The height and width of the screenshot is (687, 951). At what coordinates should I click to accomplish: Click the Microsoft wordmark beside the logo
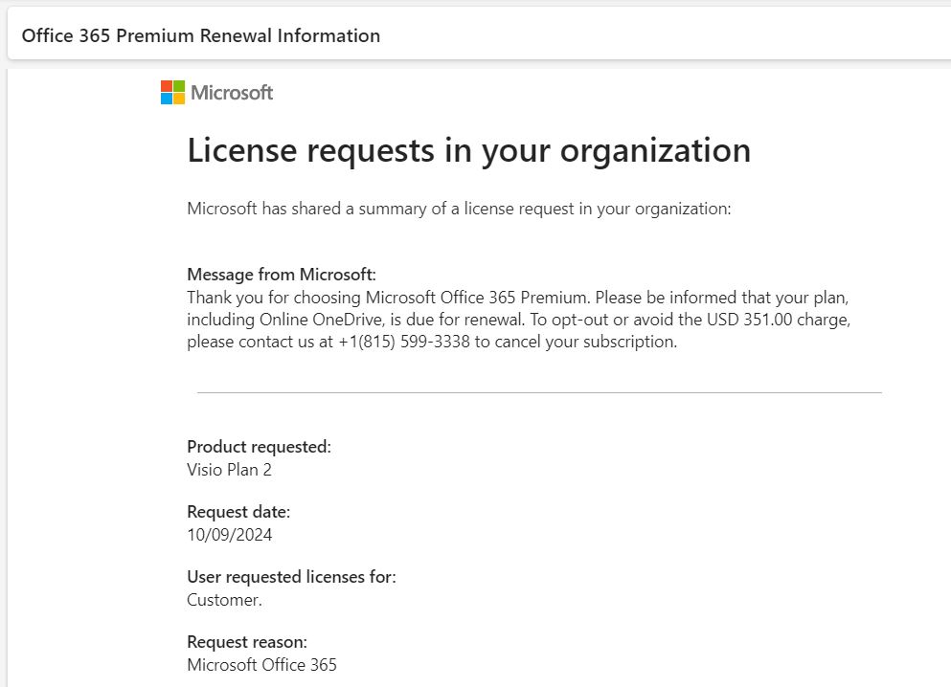[232, 93]
